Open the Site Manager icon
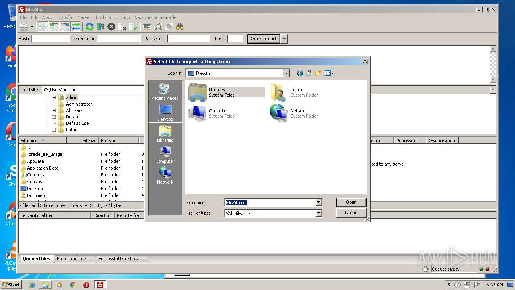The height and width of the screenshot is (290, 515). tap(23, 27)
